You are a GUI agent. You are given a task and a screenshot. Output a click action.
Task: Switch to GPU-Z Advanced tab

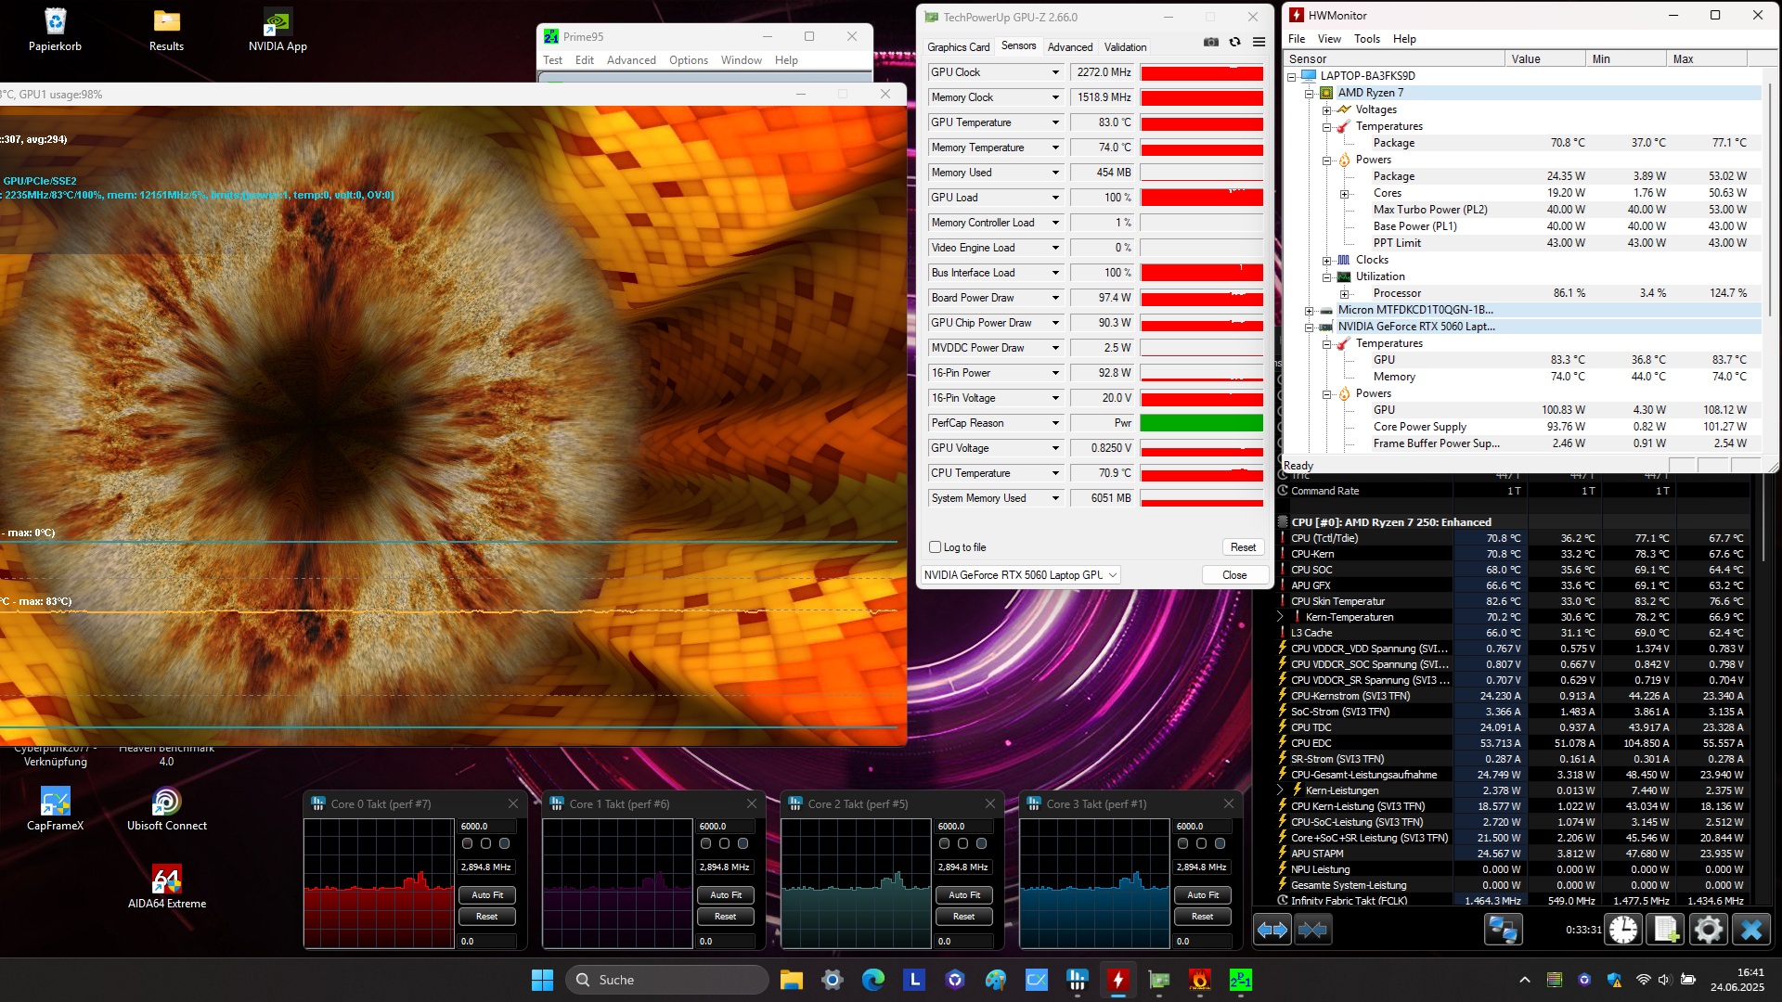pos(1069,47)
